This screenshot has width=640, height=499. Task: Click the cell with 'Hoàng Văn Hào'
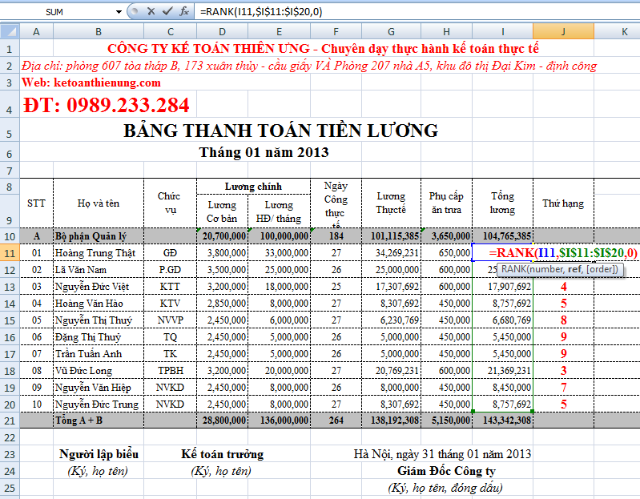(99, 303)
